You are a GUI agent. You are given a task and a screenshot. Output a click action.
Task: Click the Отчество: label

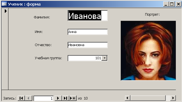coord(43,45)
